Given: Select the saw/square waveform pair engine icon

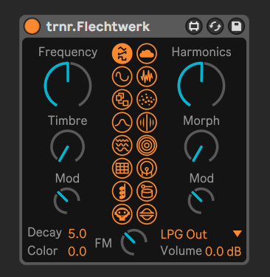Looking at the screenshot, I should coord(122,53).
